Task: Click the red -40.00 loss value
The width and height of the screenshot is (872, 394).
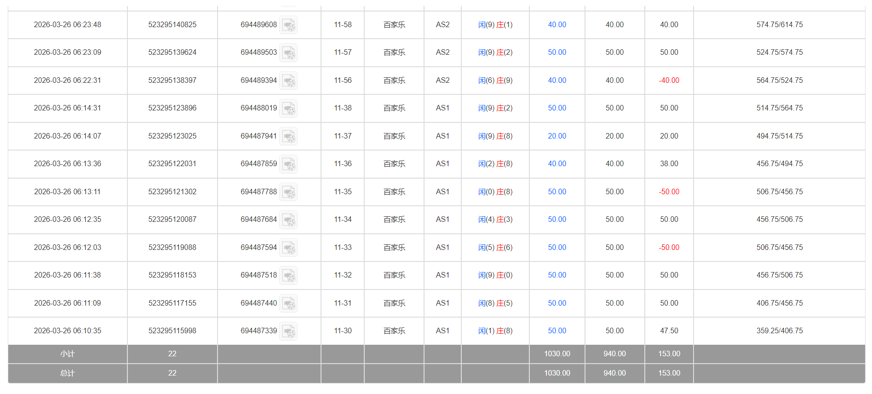Action: (669, 81)
